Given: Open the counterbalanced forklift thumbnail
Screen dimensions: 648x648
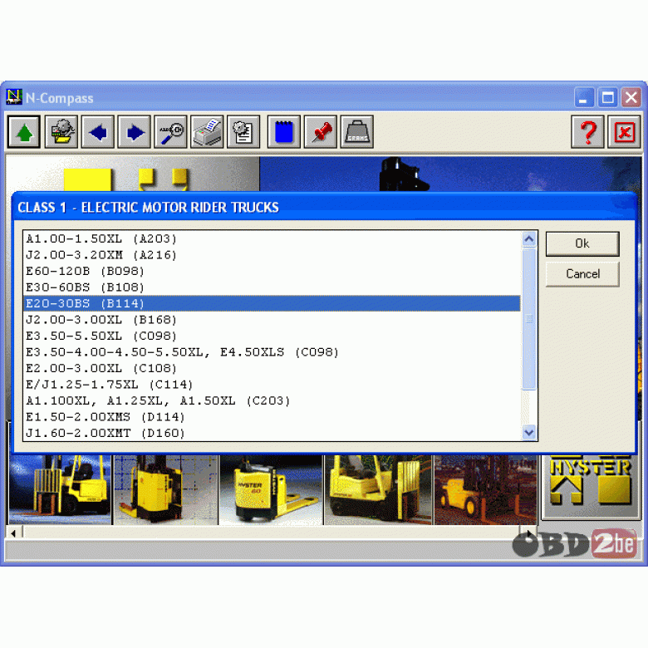Looking at the screenshot, I should pos(61,490).
